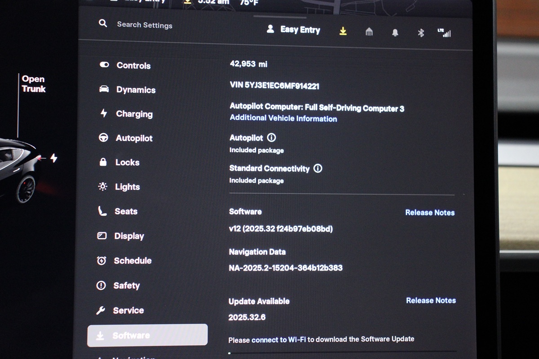Select the Display settings entry

pyautogui.click(x=120, y=236)
